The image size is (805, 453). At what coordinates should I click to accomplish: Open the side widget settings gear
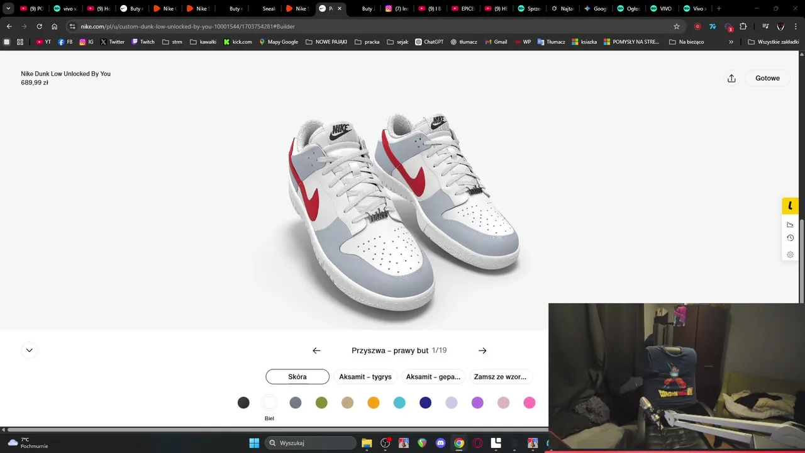point(791,255)
